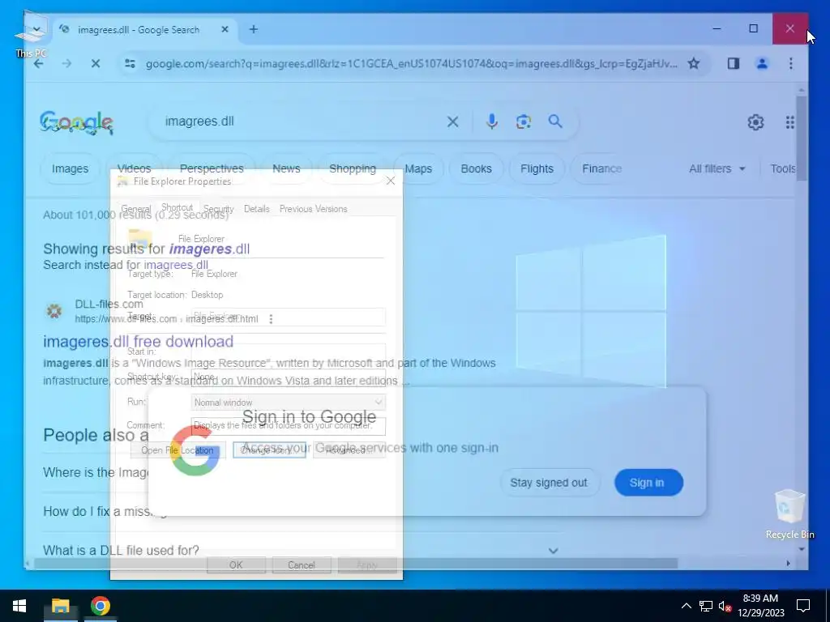Click the Chrome vertical scrollbar thumb
This screenshot has height=622, width=830.
[x=802, y=138]
